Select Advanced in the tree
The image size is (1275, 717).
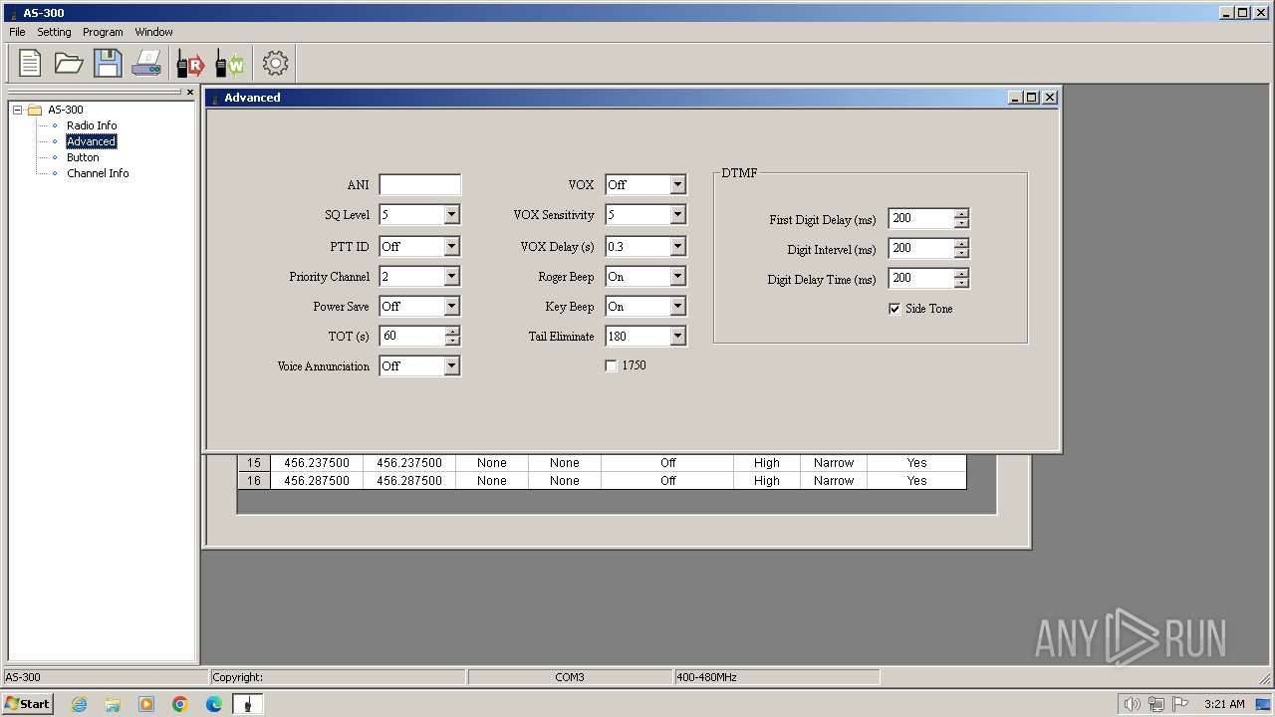click(92, 141)
